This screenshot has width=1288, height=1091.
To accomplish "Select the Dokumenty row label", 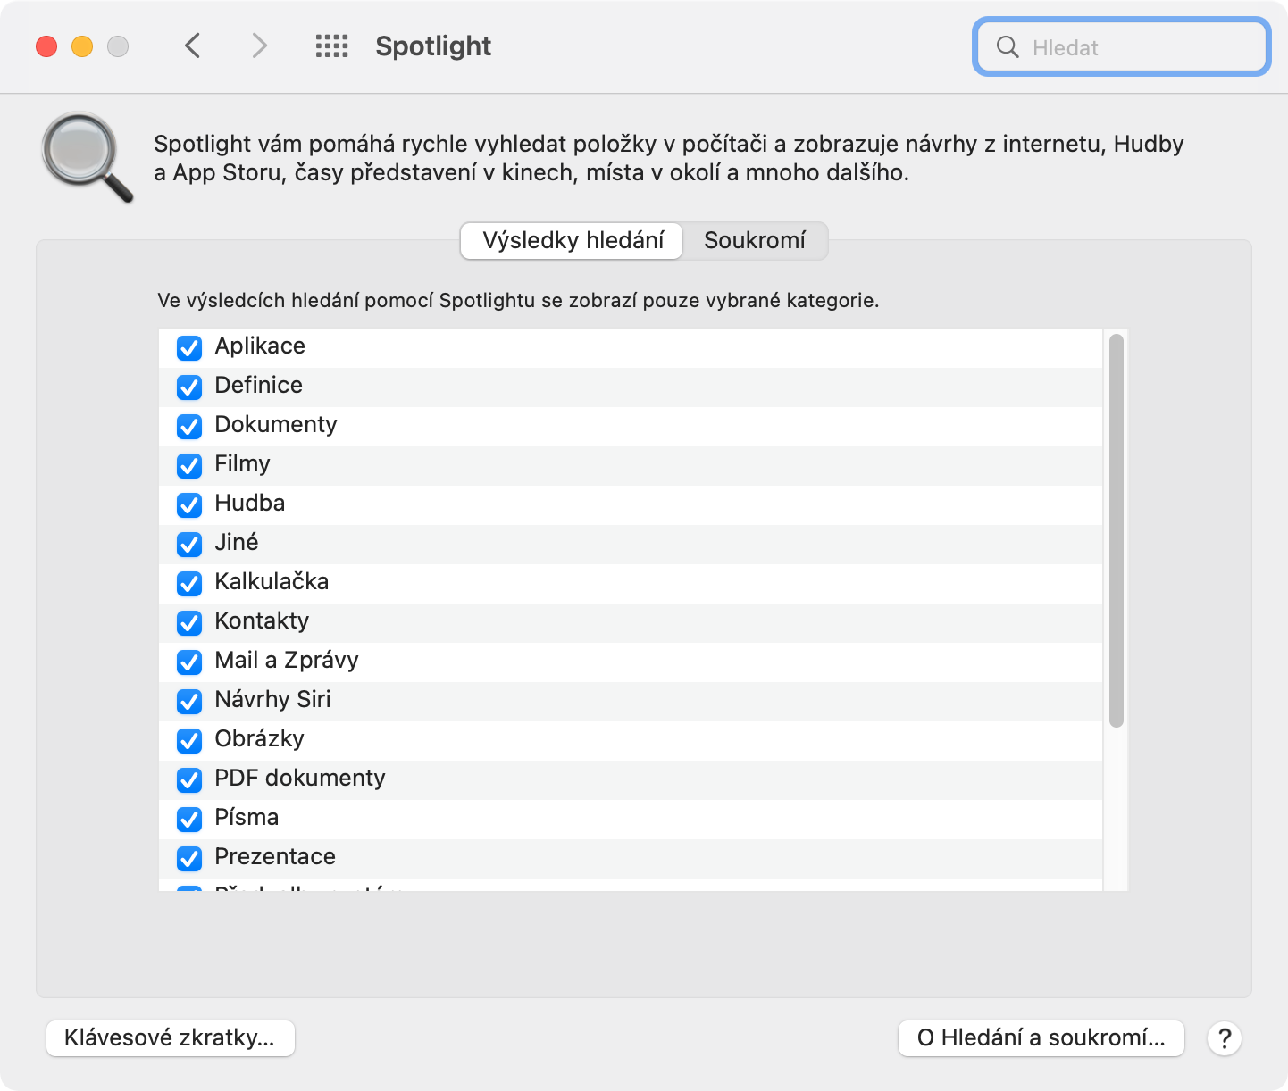I will pos(276,425).
